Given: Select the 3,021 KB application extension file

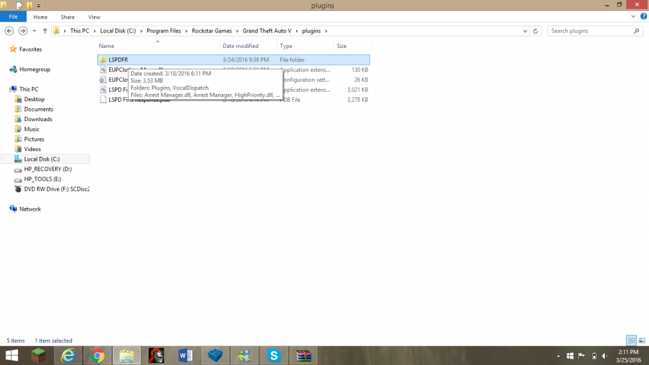Looking at the screenshot, I should pyautogui.click(x=234, y=89).
